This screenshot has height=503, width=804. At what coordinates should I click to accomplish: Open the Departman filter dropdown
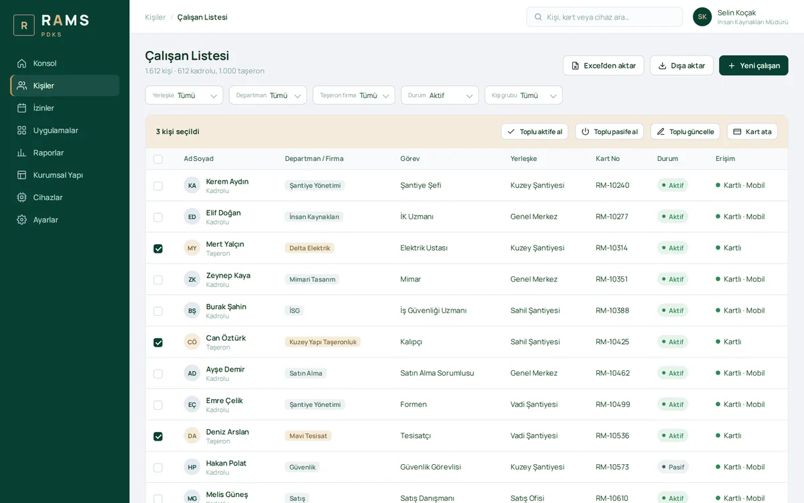click(x=268, y=95)
